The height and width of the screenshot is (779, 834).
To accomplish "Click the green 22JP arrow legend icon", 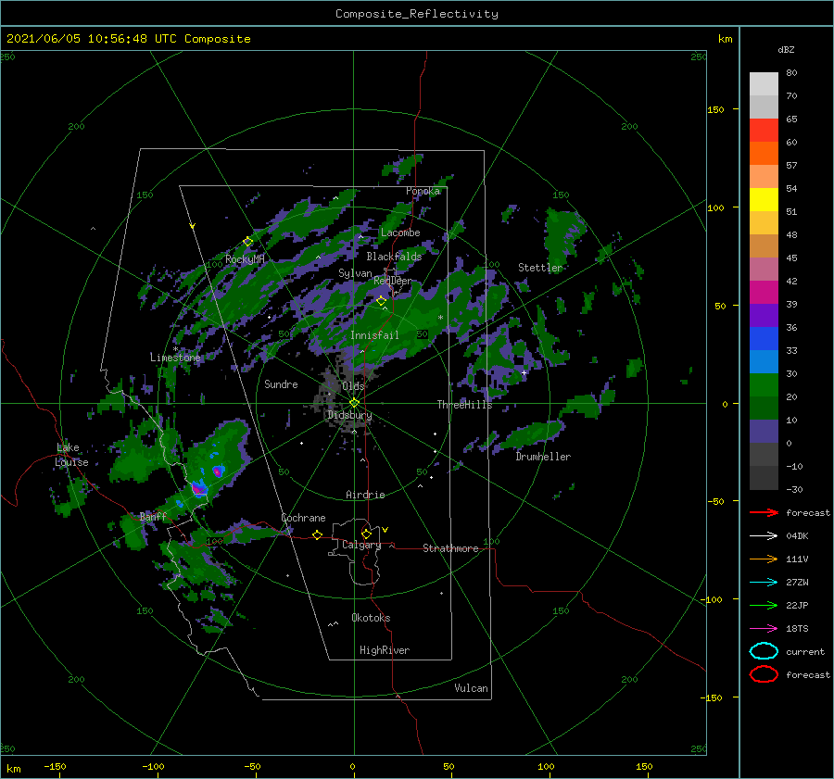I will click(x=764, y=605).
